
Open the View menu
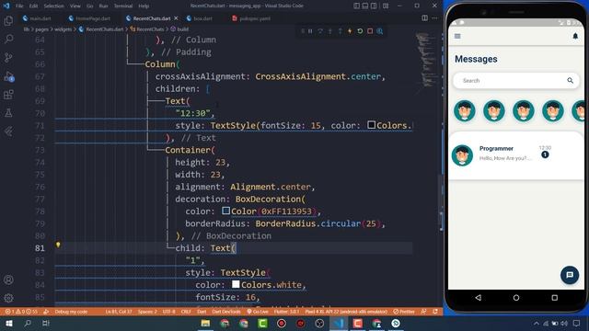click(x=75, y=6)
